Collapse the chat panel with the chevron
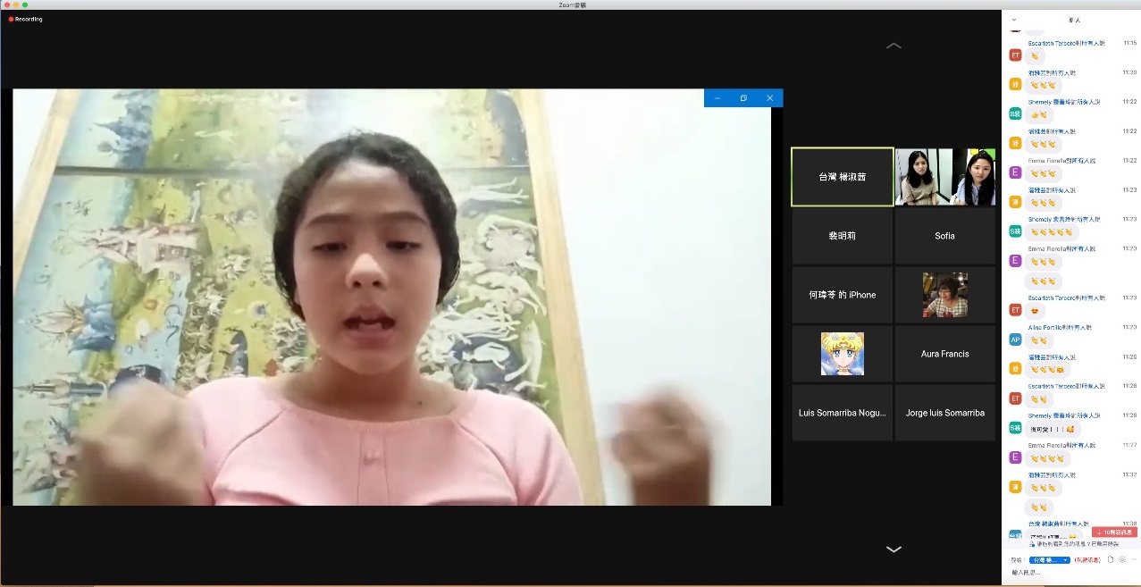Image resolution: width=1141 pixels, height=587 pixels. click(1014, 19)
